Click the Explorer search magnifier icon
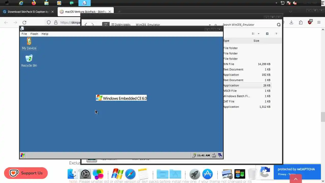Image resolution: width=325 pixels, height=183 pixels. (279, 25)
